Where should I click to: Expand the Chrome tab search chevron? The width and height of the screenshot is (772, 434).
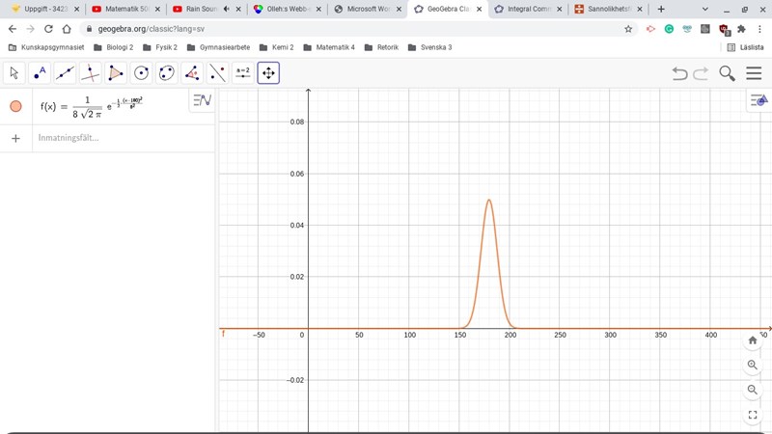[705, 9]
